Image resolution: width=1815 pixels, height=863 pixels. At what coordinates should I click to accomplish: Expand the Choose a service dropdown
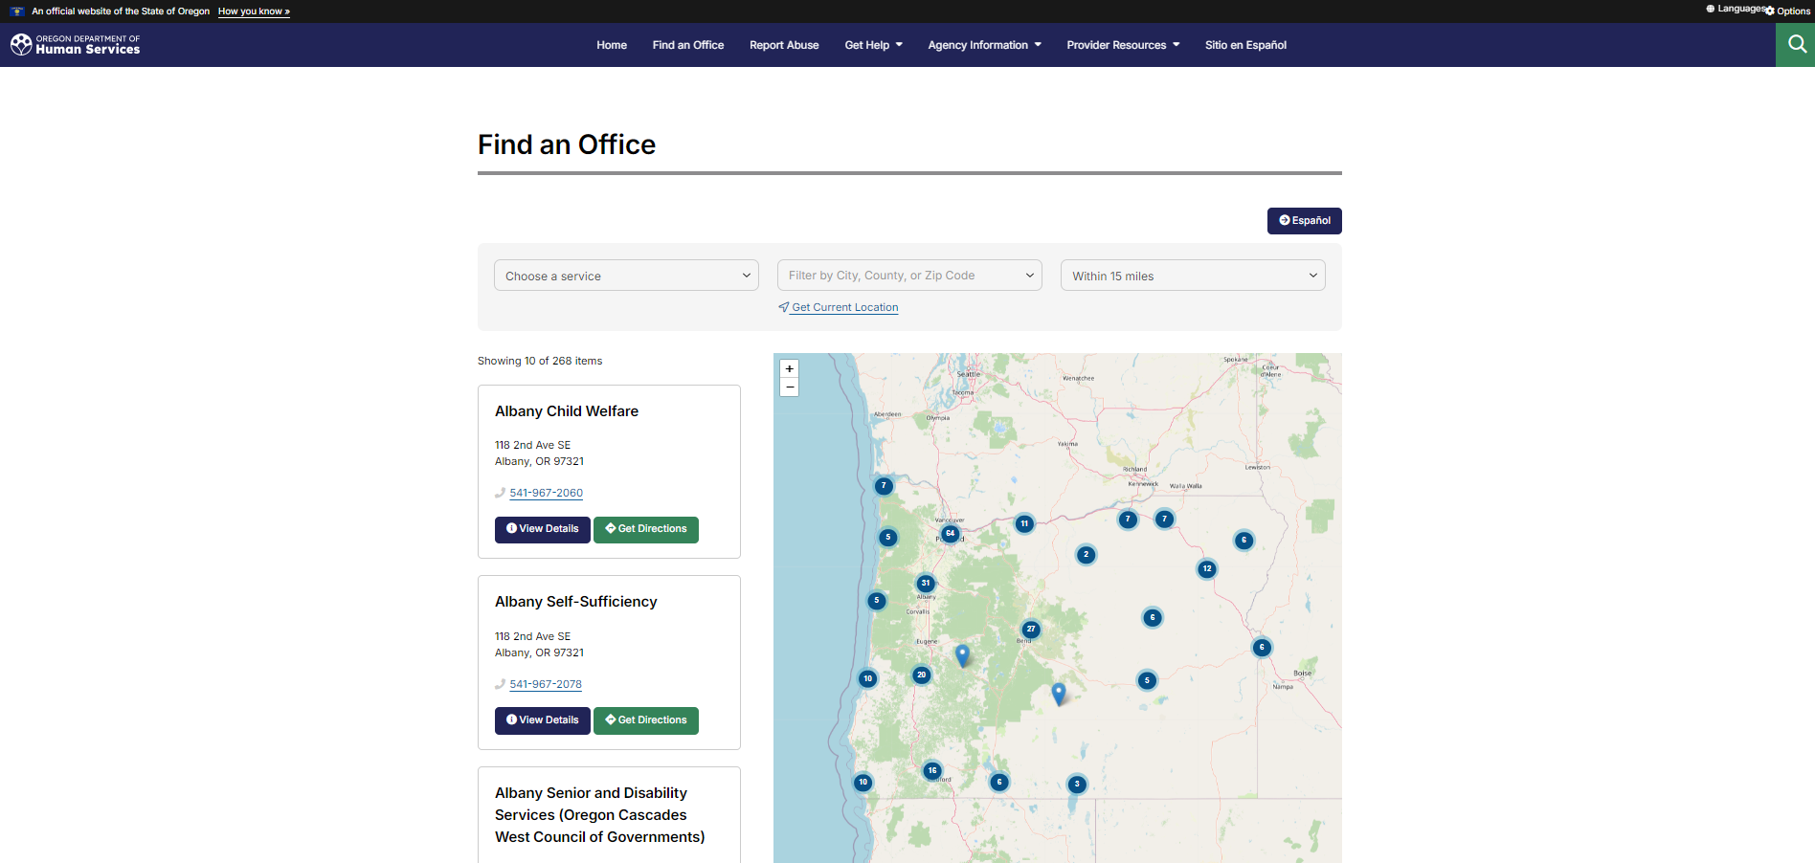[x=626, y=276]
